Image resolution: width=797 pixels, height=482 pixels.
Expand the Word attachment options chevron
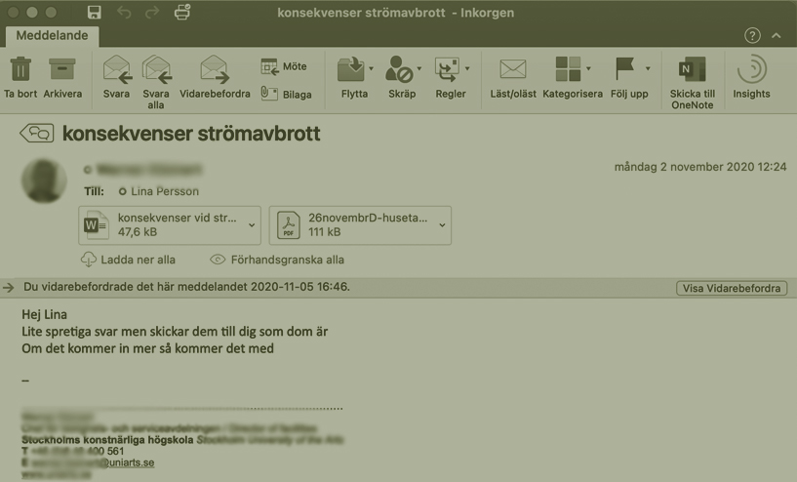[252, 225]
